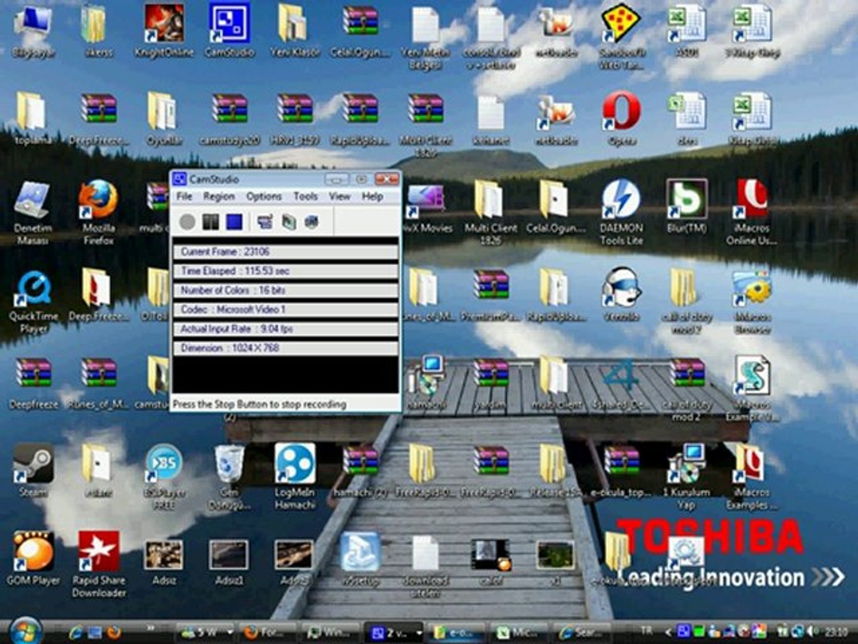This screenshot has width=858, height=644.
Task: Select the QuickTime Player desktop icon
Action: point(33,302)
